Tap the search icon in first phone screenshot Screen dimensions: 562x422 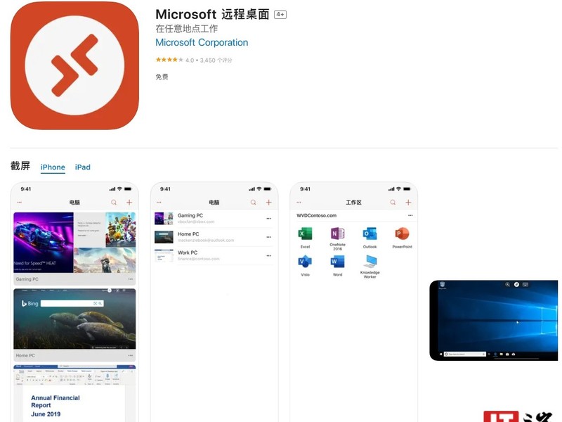click(114, 203)
